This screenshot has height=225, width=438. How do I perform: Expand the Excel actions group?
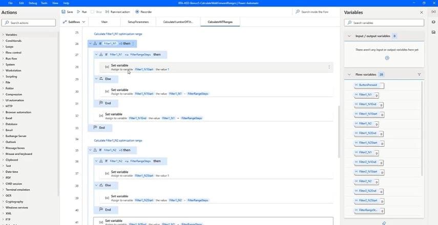tap(3, 118)
